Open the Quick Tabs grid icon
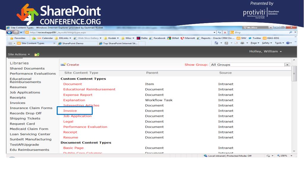The image size is (304, 171). coord(10,43)
